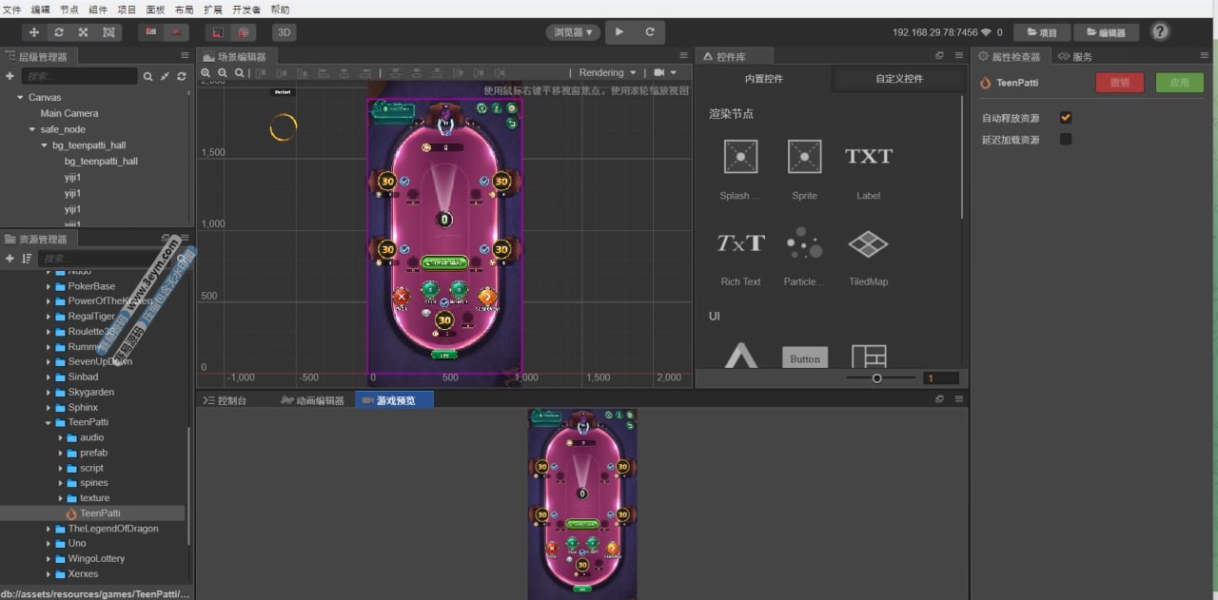Screen dimensions: 1218x600
Task: Click the refresh preview icon
Action: (650, 32)
